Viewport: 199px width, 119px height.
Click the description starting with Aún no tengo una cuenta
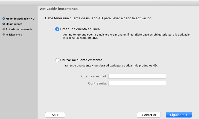[x=127, y=36]
